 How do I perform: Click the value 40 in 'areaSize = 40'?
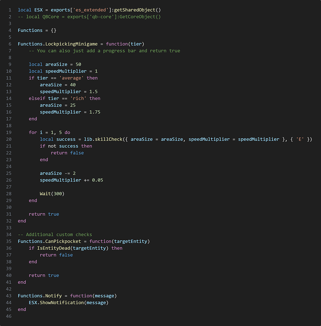73,85
